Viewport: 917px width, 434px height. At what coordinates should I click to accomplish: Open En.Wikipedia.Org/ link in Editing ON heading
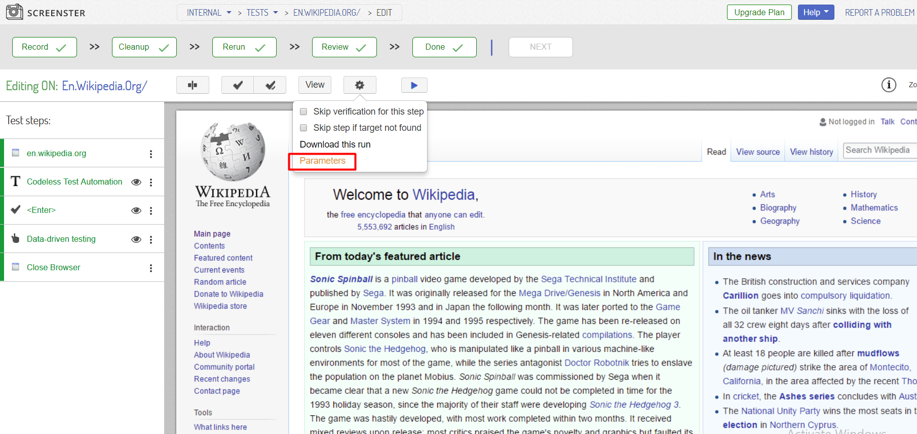pyautogui.click(x=104, y=86)
